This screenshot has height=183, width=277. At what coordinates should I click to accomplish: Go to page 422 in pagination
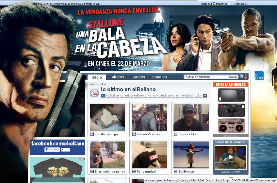[x=122, y=96]
